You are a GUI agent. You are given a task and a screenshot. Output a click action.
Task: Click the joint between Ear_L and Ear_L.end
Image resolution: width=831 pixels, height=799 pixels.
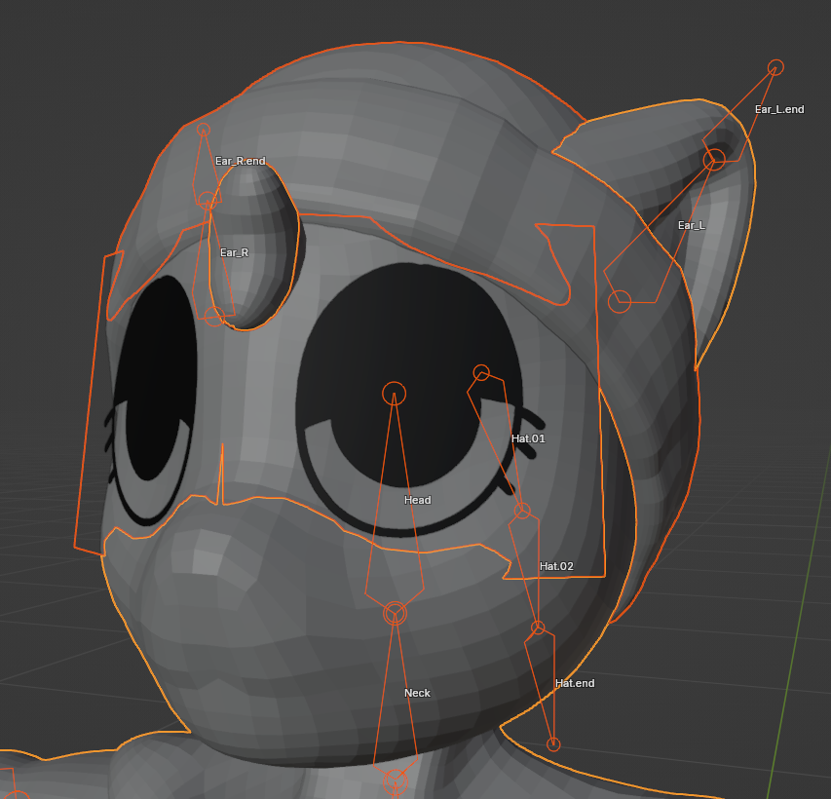(x=714, y=160)
